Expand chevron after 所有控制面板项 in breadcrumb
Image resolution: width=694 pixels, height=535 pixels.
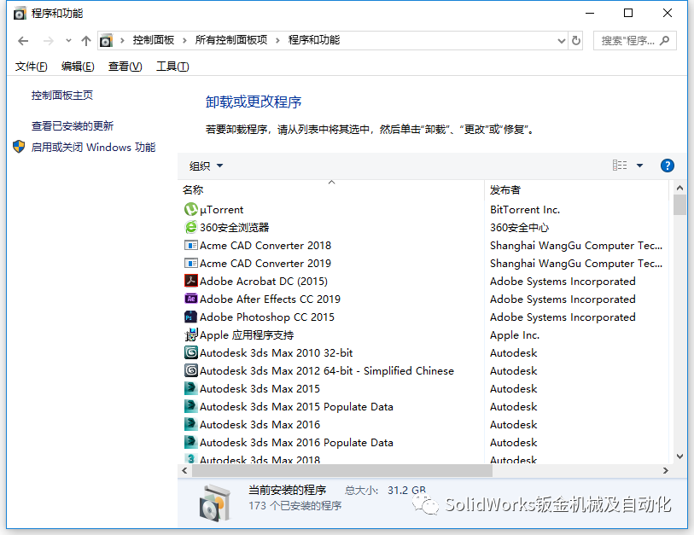277,41
